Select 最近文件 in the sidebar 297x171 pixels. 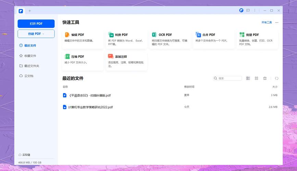coord(30,45)
